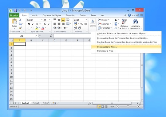Open the Ordenar e Filtrar dropdown
Image resolution: width=166 pixels, height=117 pixels.
click(x=124, y=24)
